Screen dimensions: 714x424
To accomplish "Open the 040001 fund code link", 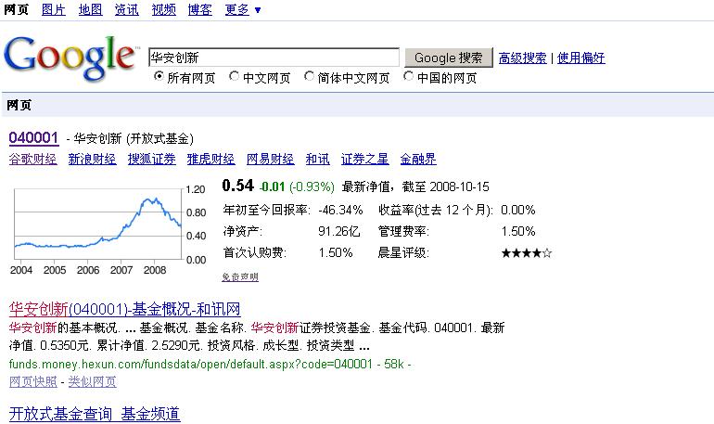I will tap(33, 137).
